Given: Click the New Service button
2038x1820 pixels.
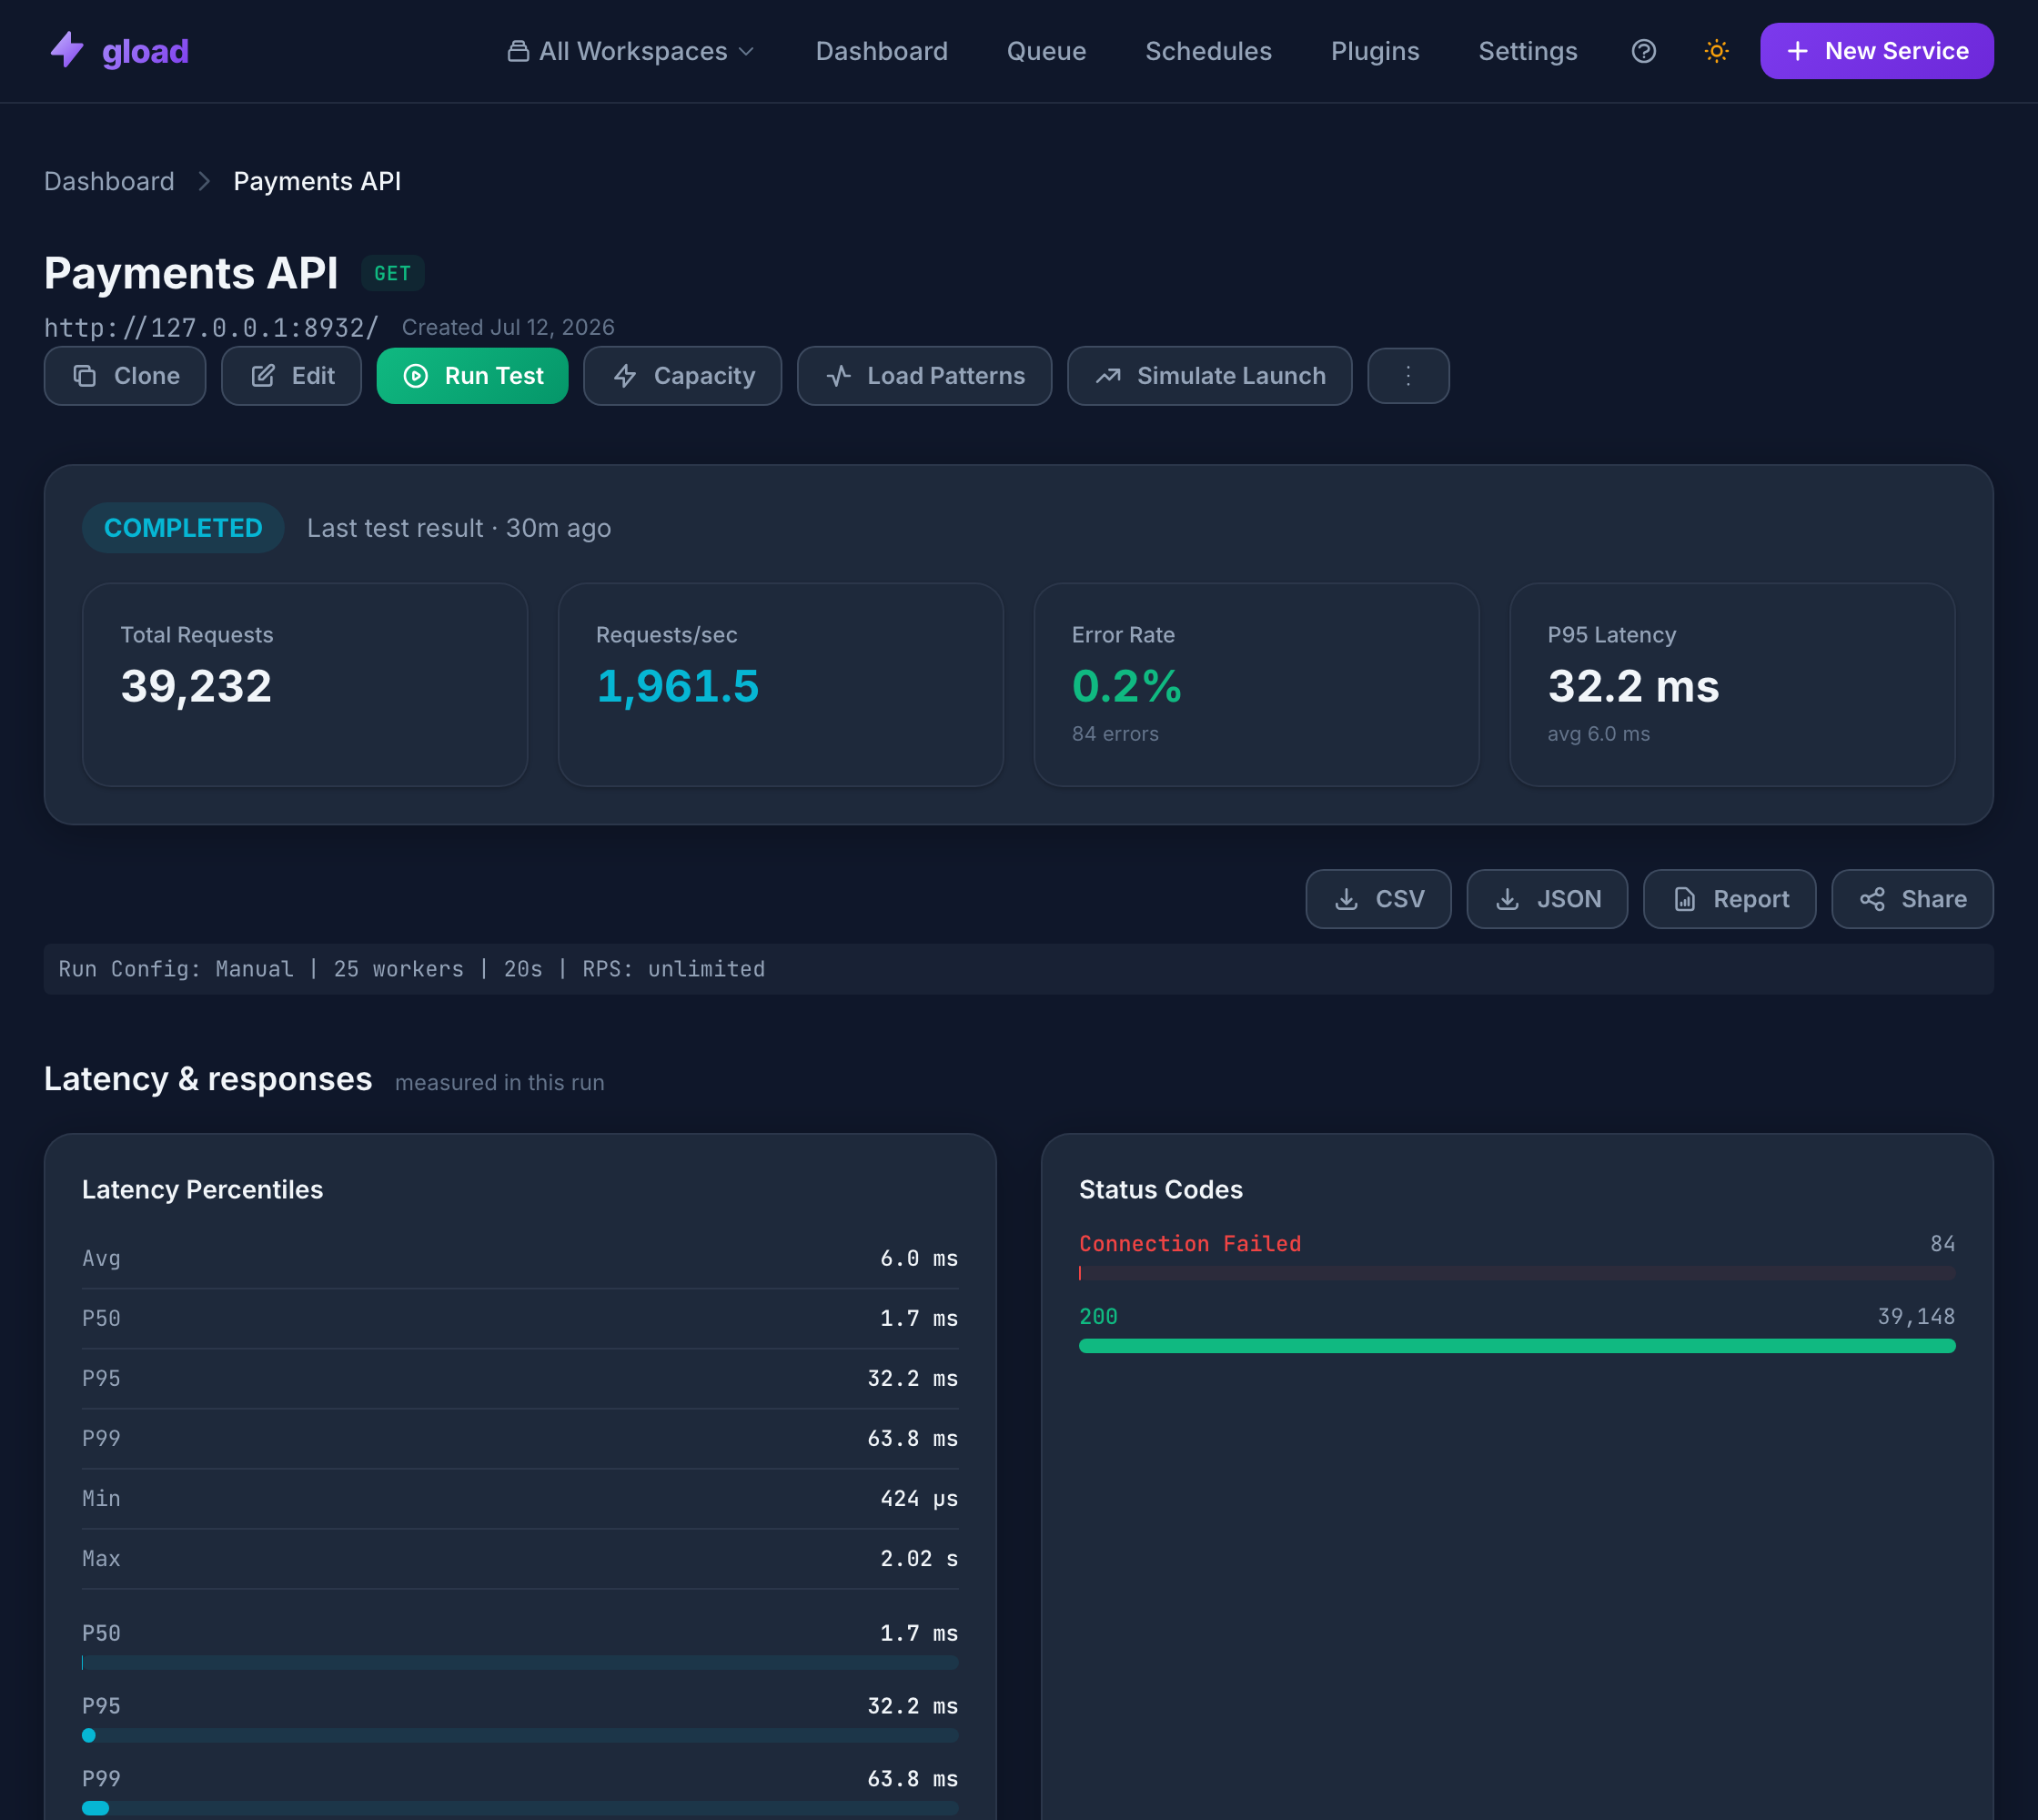Looking at the screenshot, I should 1876,51.
